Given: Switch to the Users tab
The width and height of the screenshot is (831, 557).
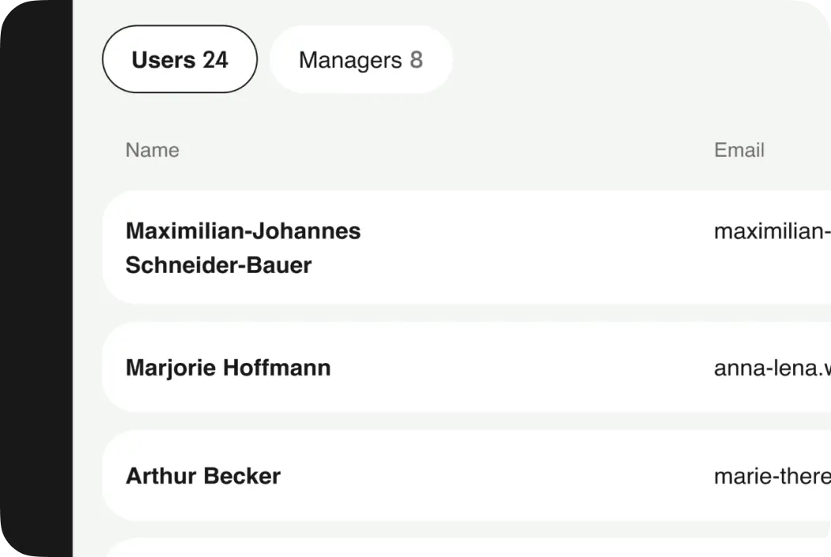Looking at the screenshot, I should pyautogui.click(x=180, y=59).
